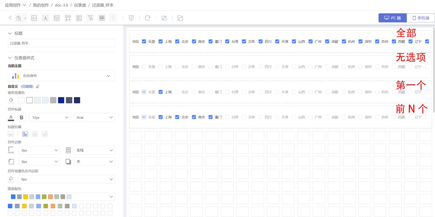
Task: Select the bright dark blue canvas background swatch
Action: (x=61, y=100)
